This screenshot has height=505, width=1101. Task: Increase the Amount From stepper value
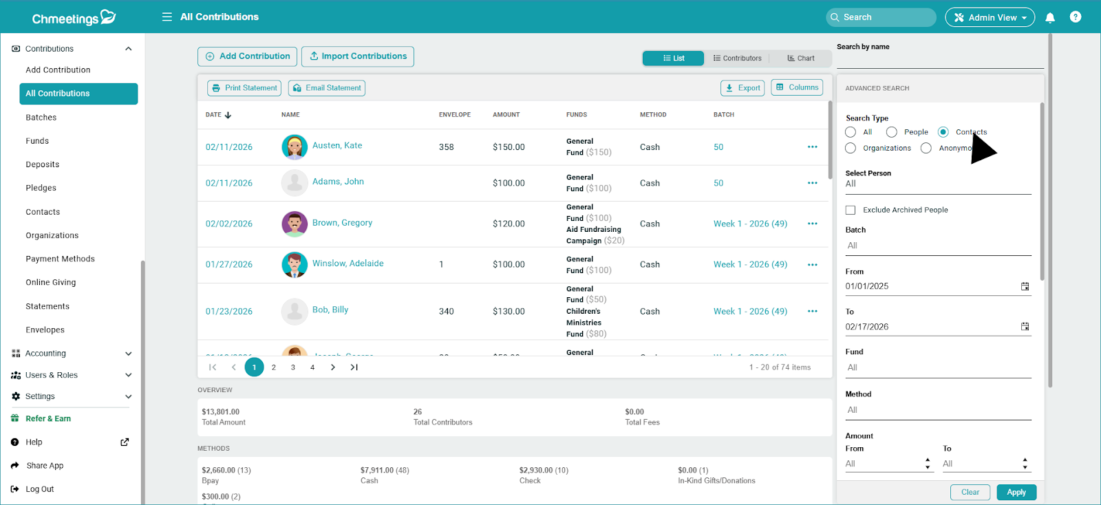coord(928,460)
